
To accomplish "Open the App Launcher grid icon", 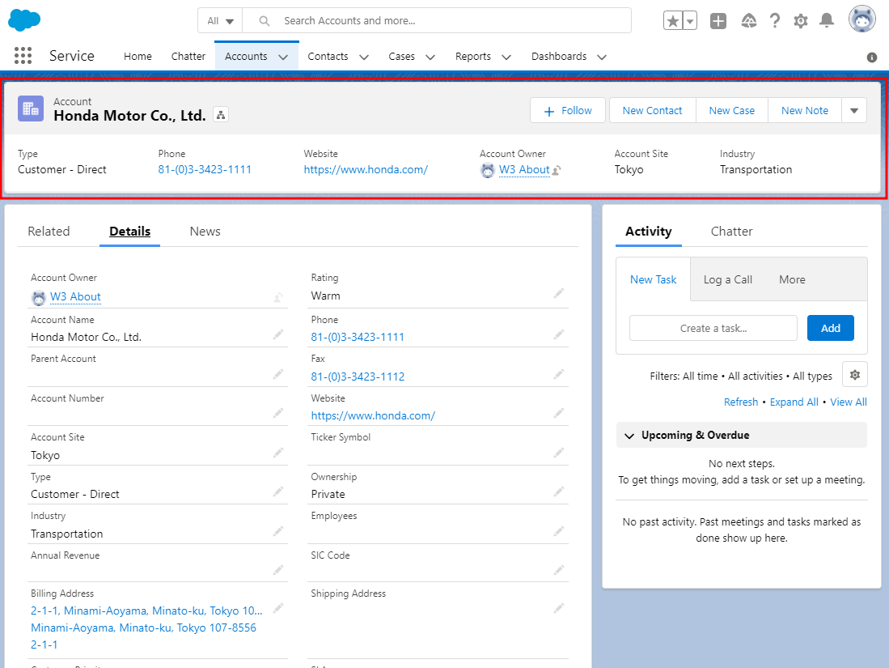I will [23, 56].
